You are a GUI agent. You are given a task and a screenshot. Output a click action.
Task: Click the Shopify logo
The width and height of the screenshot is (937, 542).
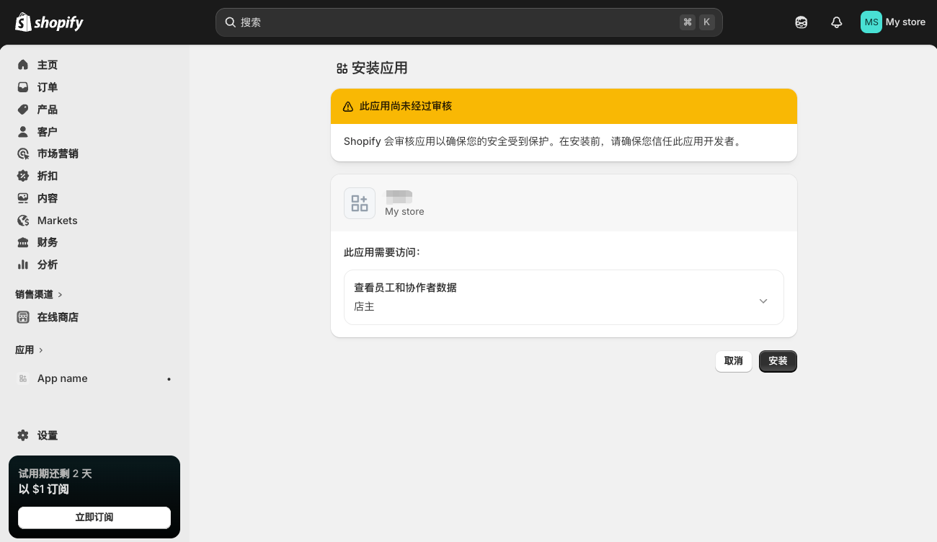point(48,22)
